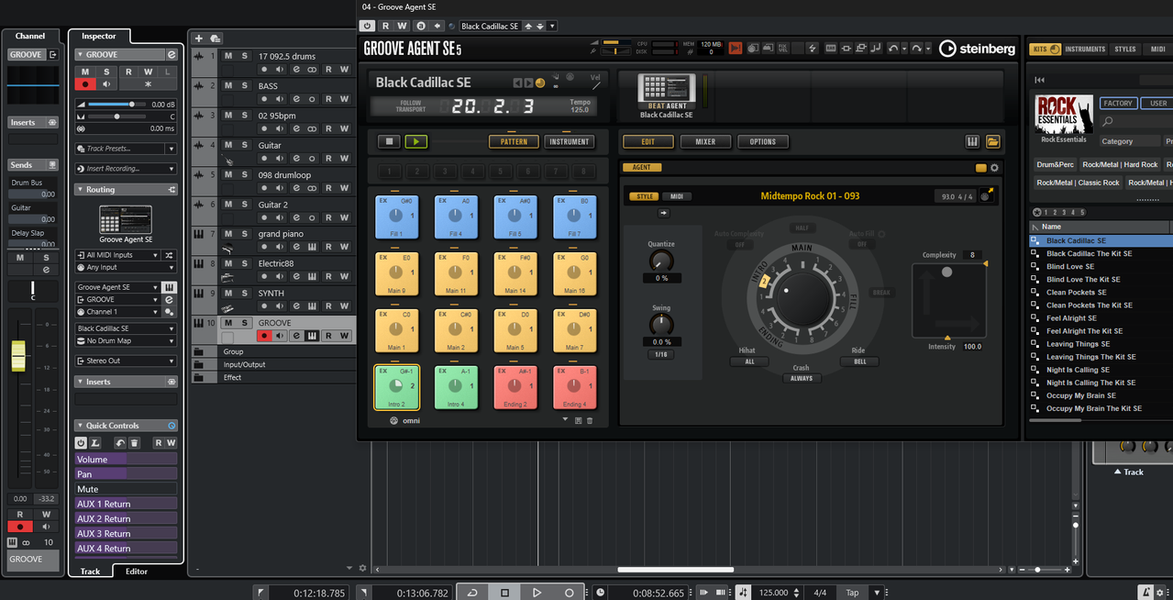1173x600 pixels.
Task: Open Any Input channel dropdown
Action: point(126,267)
